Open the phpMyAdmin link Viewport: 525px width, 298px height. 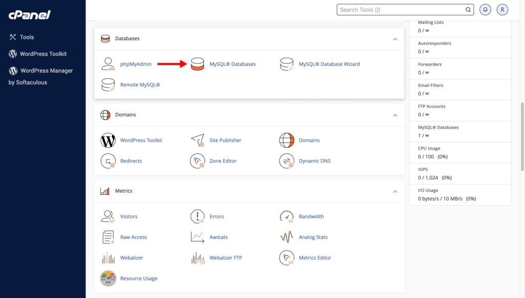(136, 64)
